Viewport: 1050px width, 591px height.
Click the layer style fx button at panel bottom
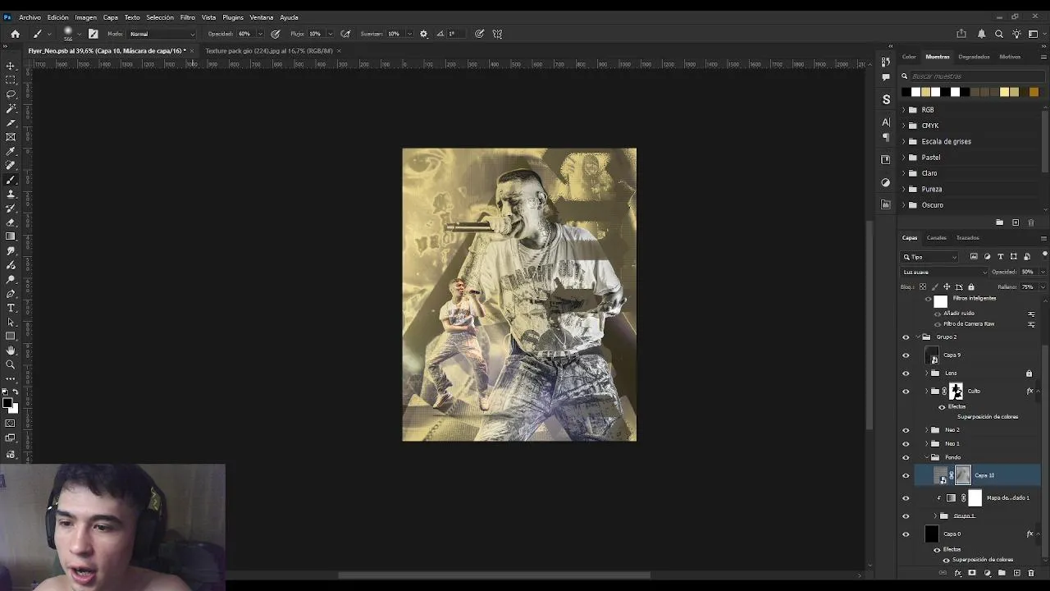click(x=957, y=573)
